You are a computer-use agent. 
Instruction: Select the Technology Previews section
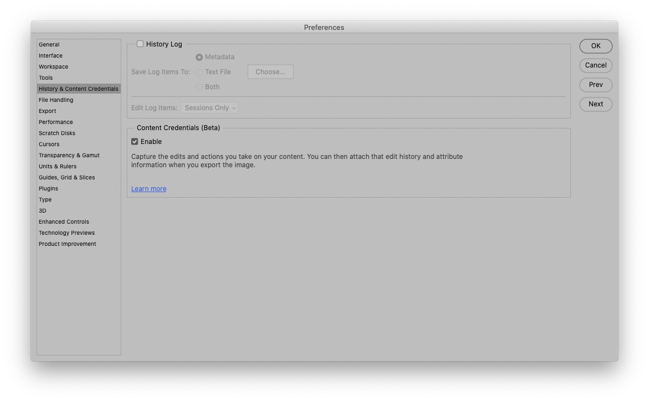(66, 233)
